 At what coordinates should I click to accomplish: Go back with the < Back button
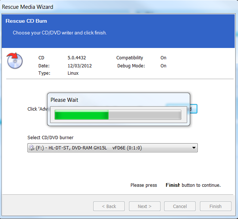click(x=109, y=206)
